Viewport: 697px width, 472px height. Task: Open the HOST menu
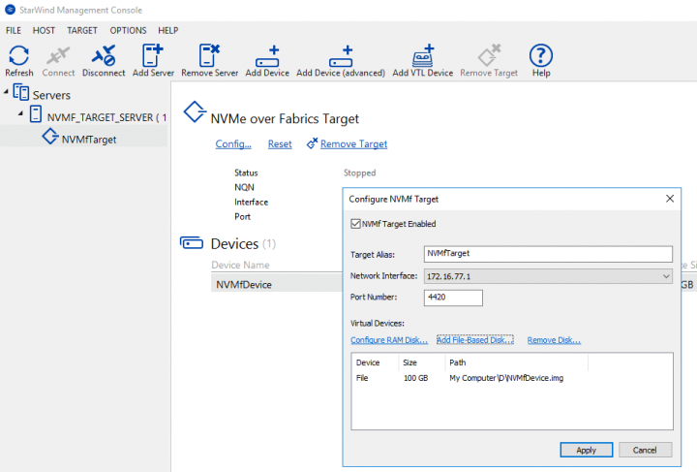coord(44,30)
